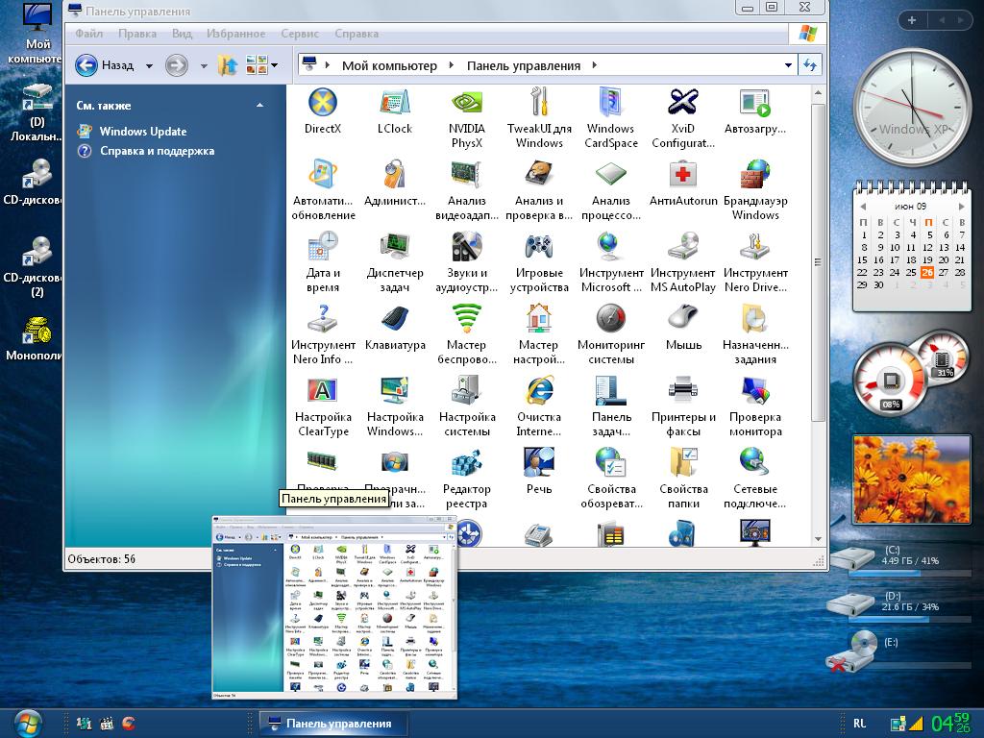
Task: Click the scroll up arrow in file list
Action: pyautogui.click(x=818, y=93)
